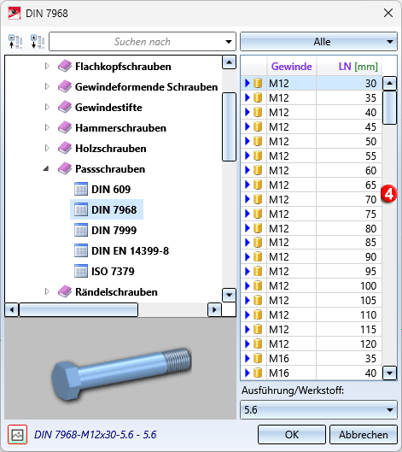This screenshot has height=452, width=402.
Task: Click the tree scroll up arrow
Action: [x=230, y=62]
